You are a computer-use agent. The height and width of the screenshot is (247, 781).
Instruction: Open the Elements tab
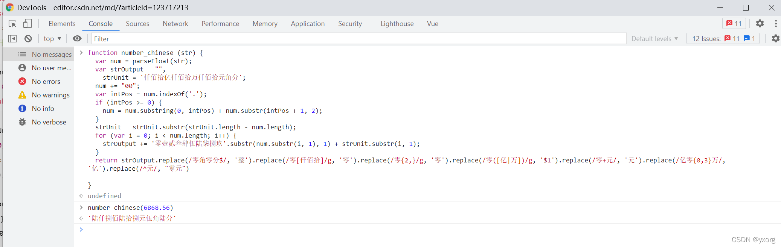coord(62,24)
